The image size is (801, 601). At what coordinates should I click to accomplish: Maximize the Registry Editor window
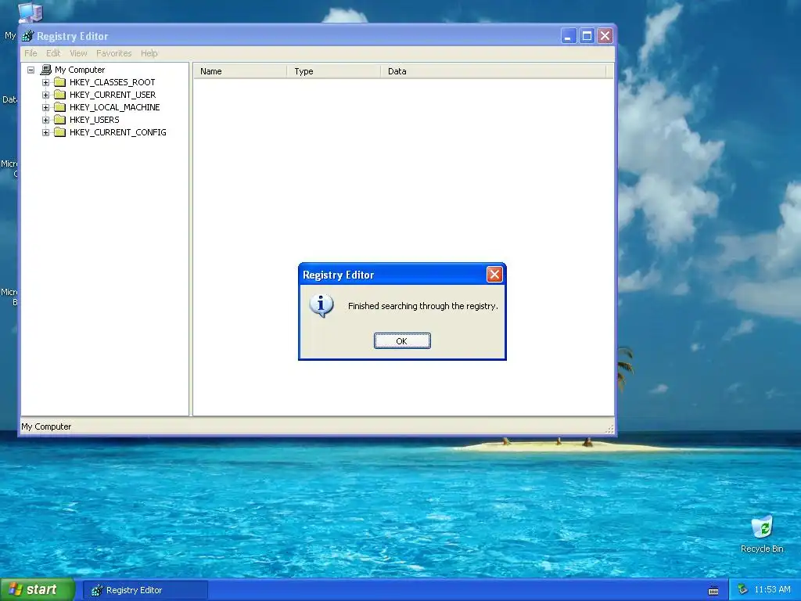[x=587, y=36]
